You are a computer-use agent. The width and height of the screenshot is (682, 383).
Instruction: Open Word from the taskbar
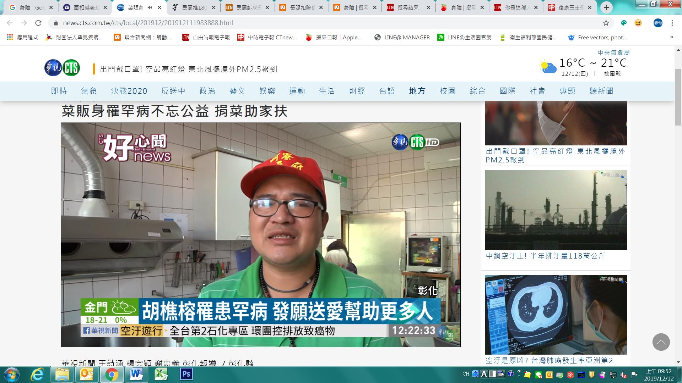[x=136, y=374]
